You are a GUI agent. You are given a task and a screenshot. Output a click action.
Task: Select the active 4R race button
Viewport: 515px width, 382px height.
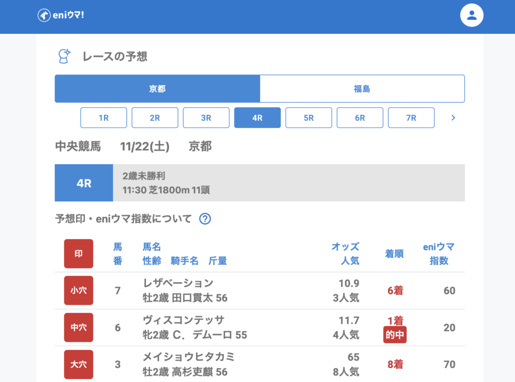(x=257, y=118)
